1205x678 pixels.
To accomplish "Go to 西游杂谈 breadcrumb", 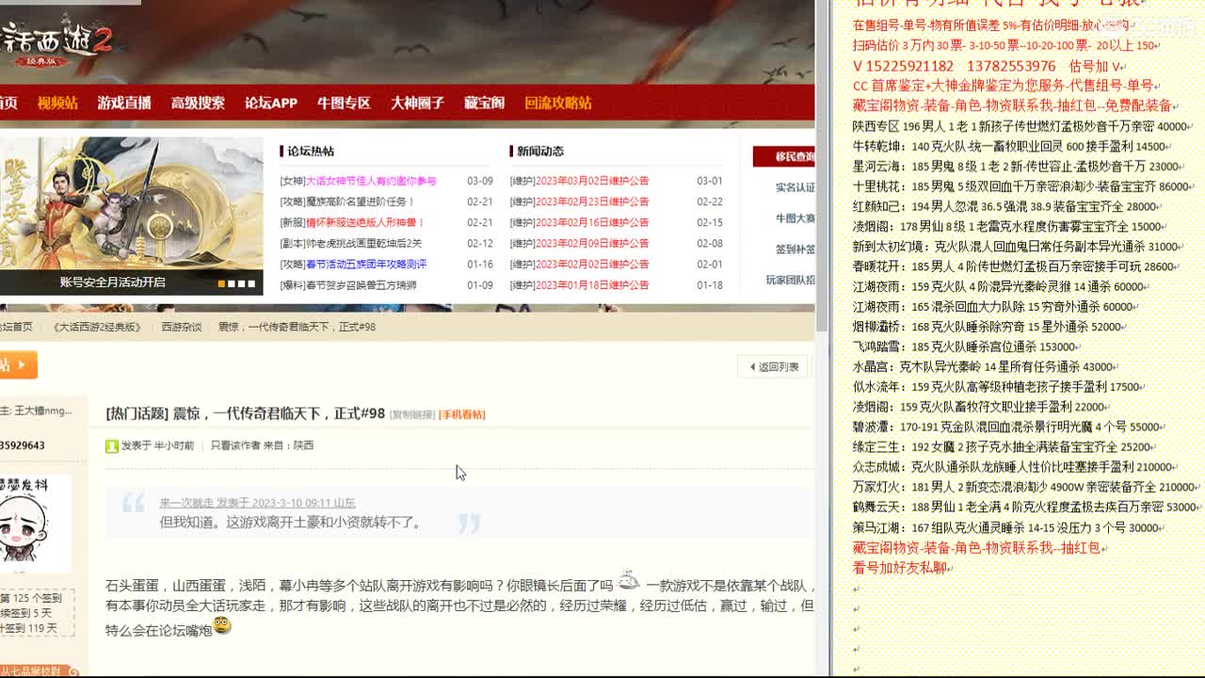I will coord(181,327).
